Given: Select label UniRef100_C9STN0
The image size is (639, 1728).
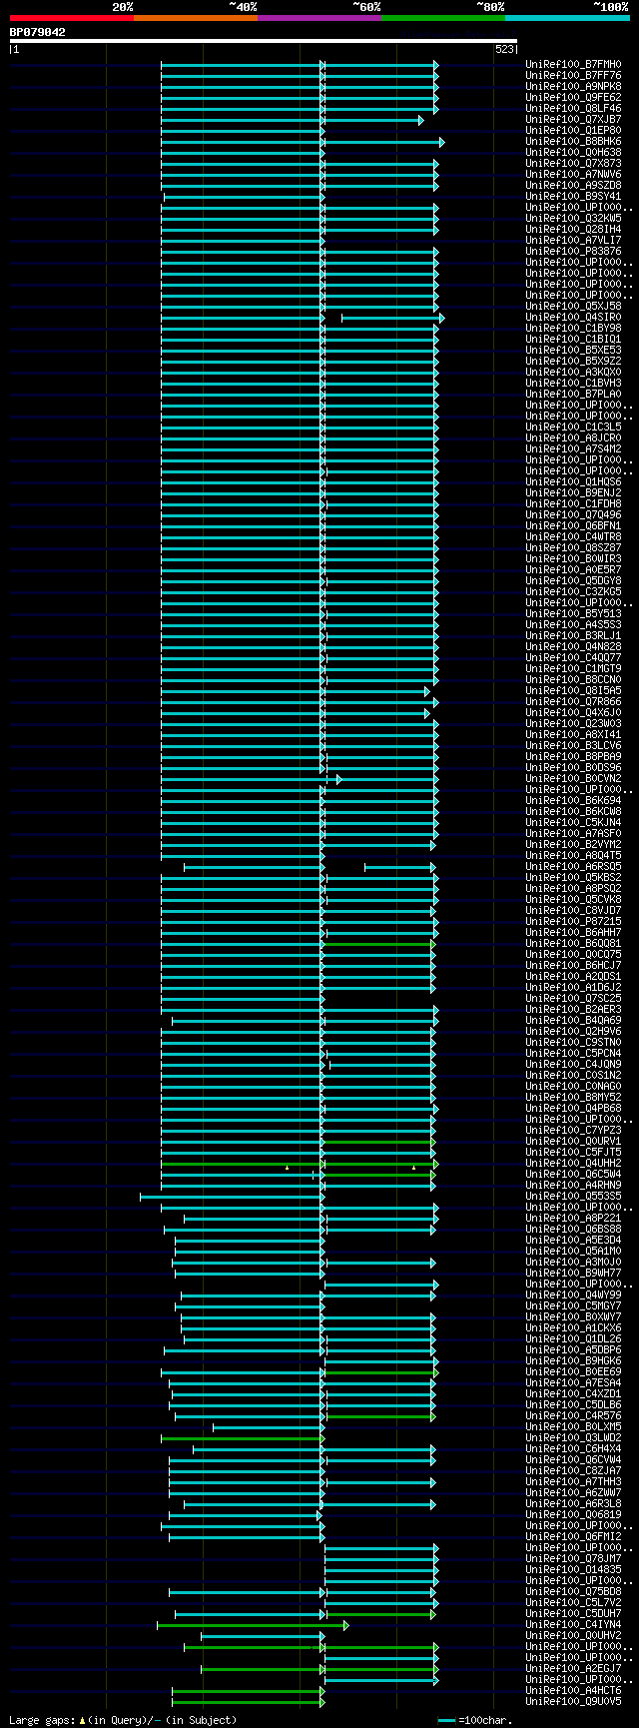Looking at the screenshot, I should click(x=573, y=1043).
